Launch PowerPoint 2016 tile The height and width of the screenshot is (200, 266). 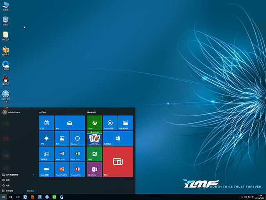coord(62,169)
